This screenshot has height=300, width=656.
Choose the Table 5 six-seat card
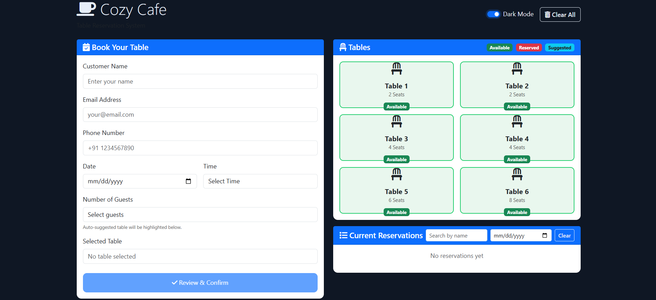396,191
